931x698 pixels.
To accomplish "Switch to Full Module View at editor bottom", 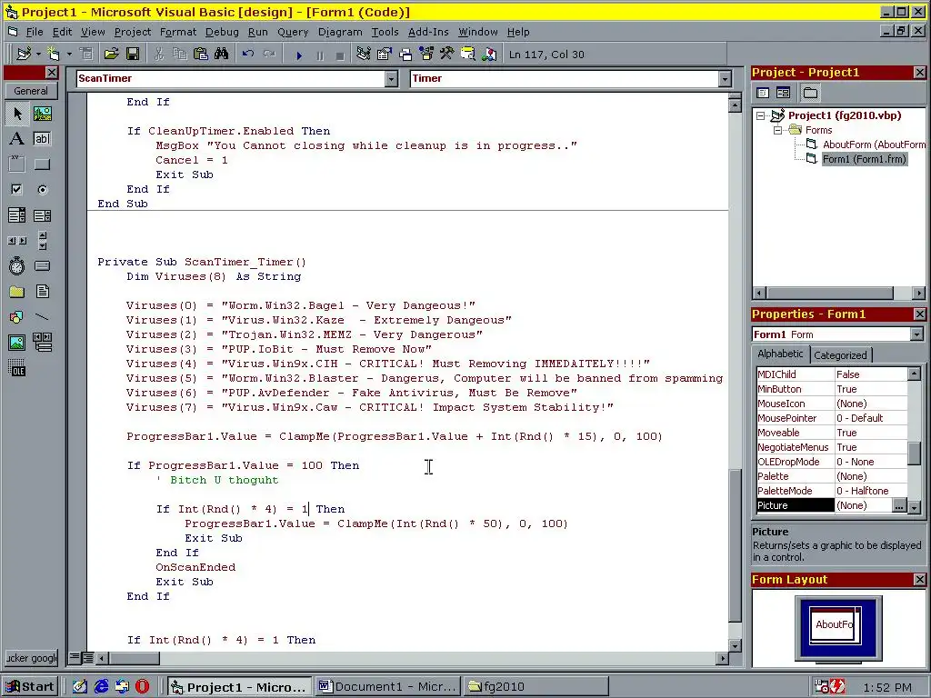I will tap(87, 657).
